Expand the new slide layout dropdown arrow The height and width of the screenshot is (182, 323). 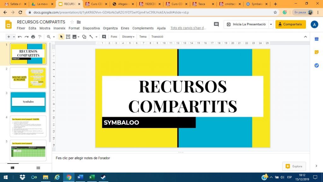pyautogui.click(x=14, y=37)
